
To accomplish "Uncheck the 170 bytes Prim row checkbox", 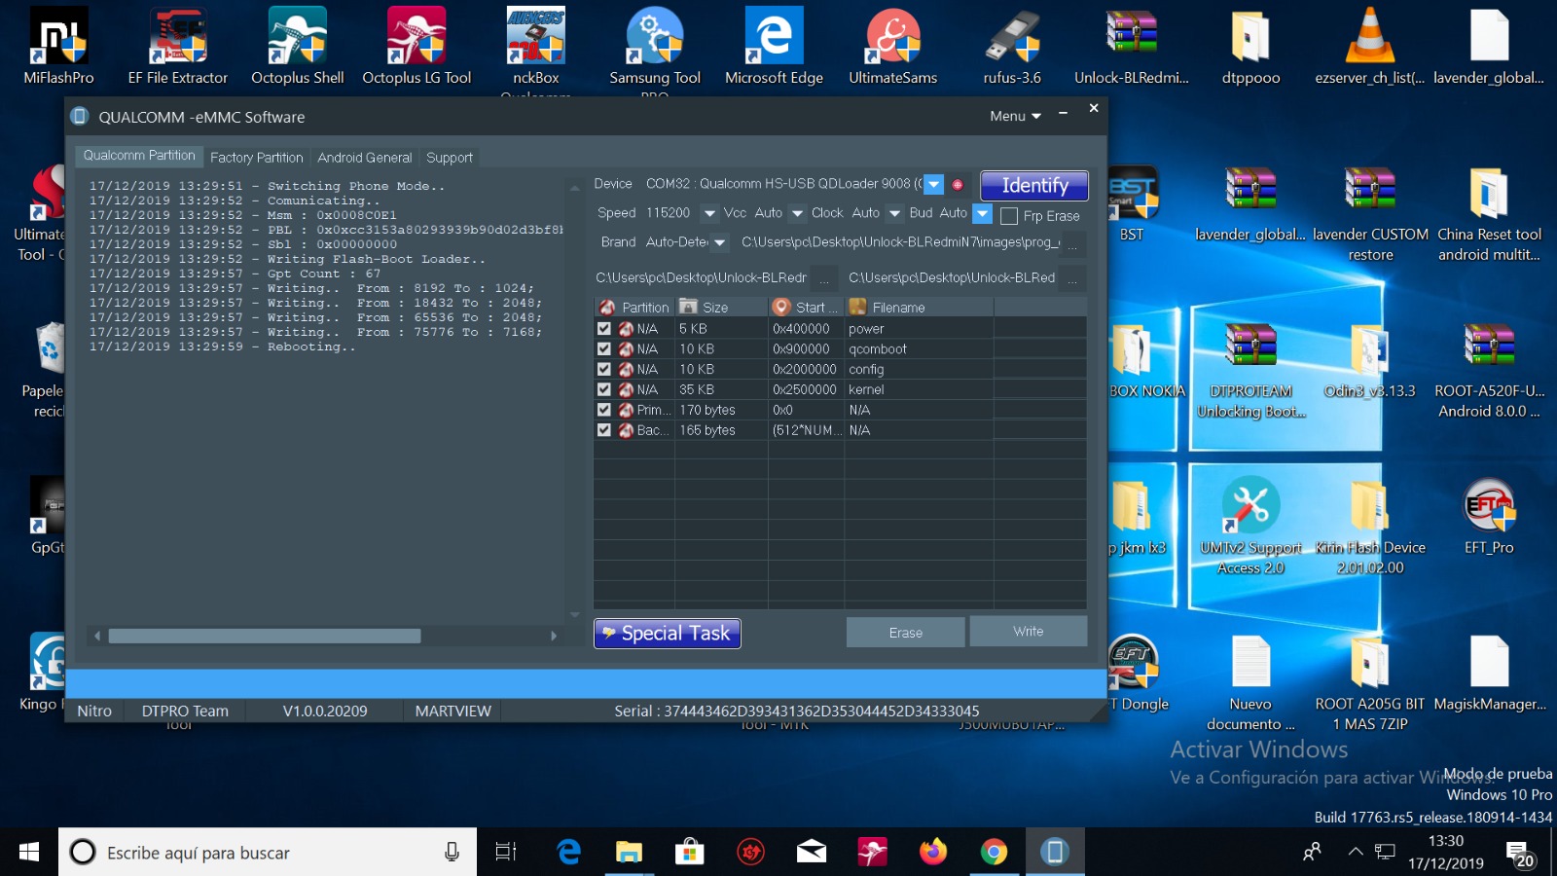I will pos(604,410).
